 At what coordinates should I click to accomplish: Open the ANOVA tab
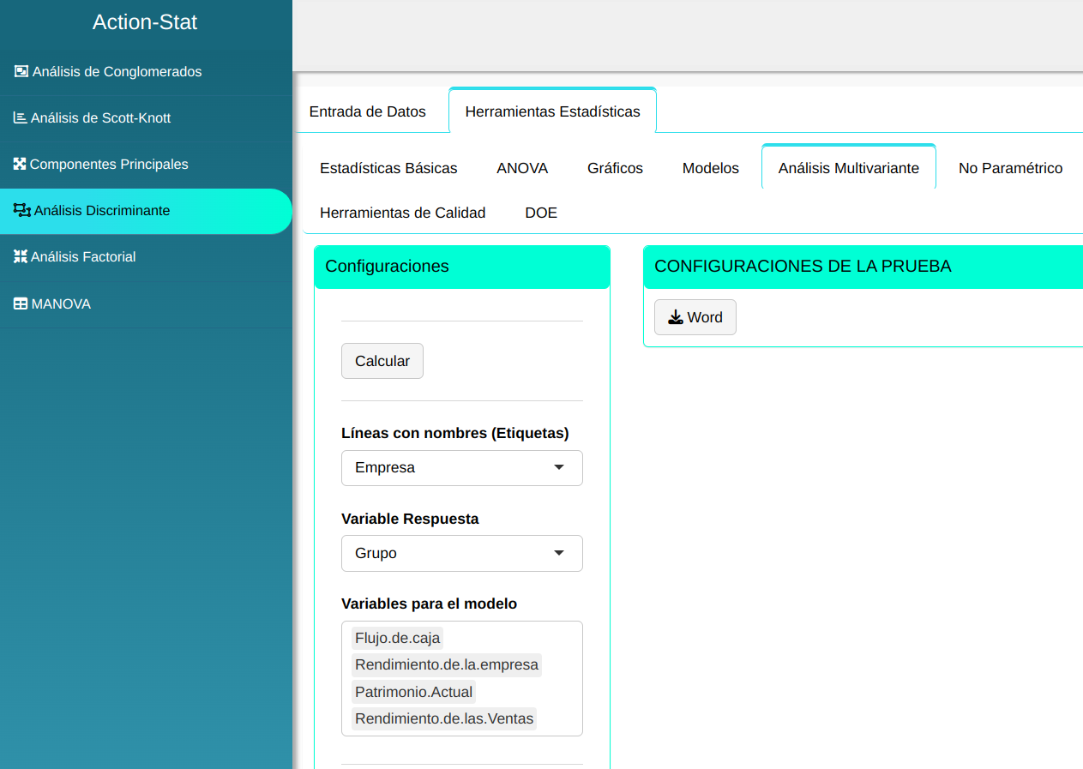(x=522, y=168)
